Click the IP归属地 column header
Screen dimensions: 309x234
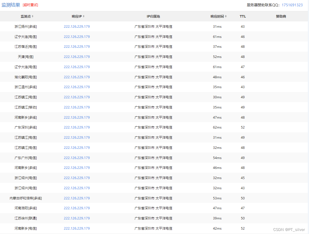click(x=153, y=16)
